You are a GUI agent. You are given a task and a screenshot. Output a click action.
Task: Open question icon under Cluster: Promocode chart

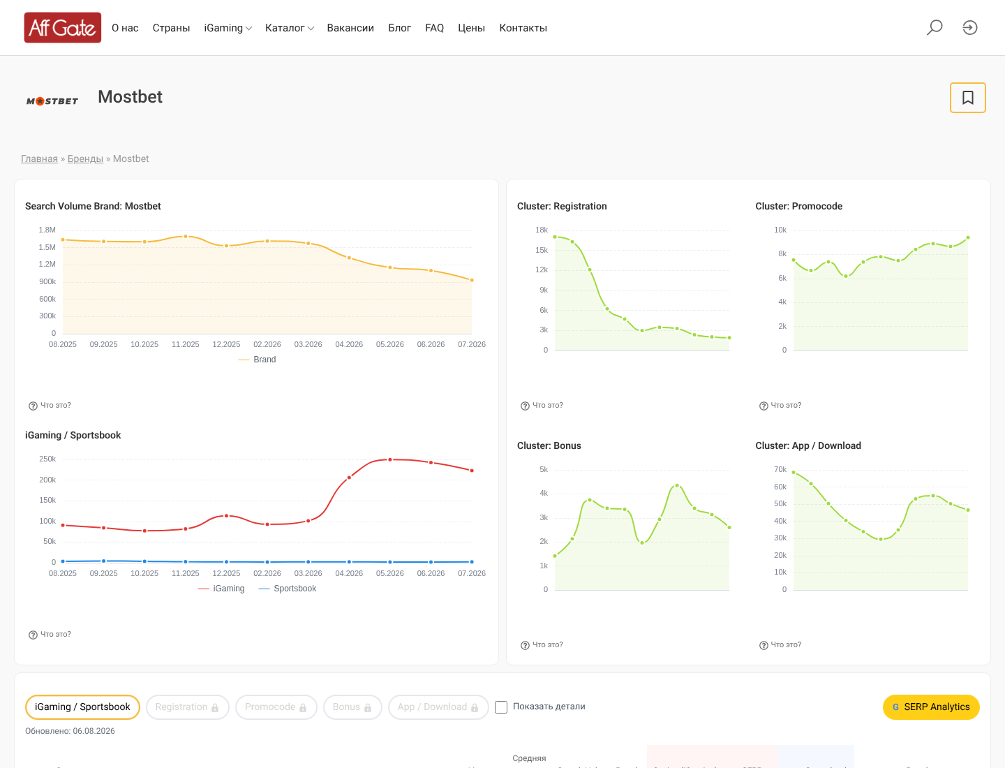coord(764,406)
